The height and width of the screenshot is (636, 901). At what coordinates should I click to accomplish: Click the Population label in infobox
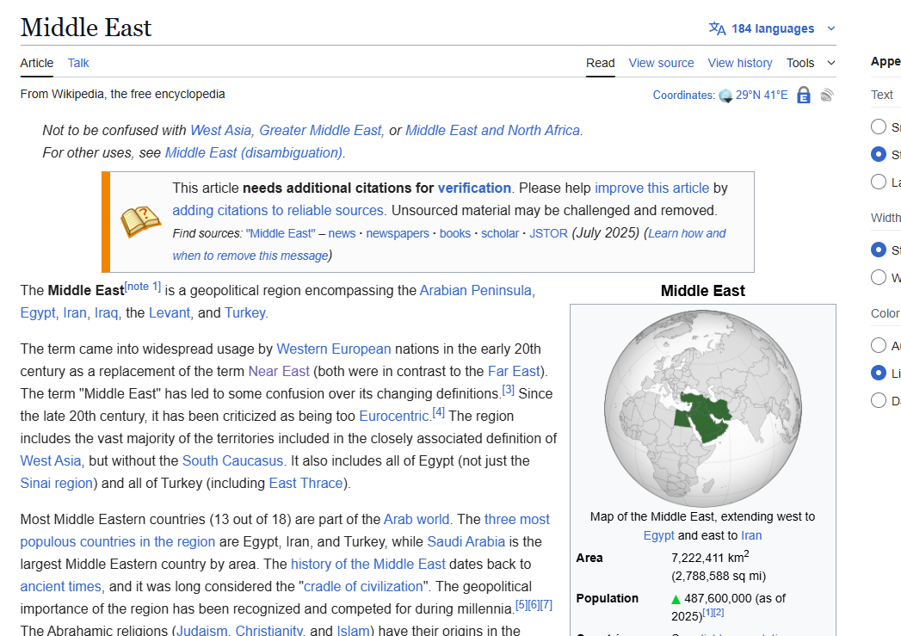click(x=607, y=599)
